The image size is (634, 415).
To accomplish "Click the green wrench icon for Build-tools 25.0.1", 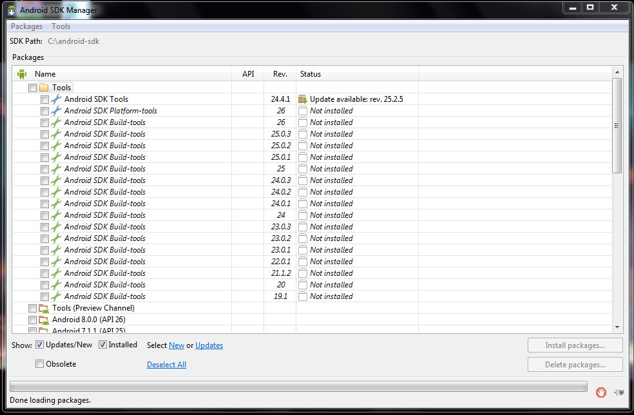I will coord(56,157).
